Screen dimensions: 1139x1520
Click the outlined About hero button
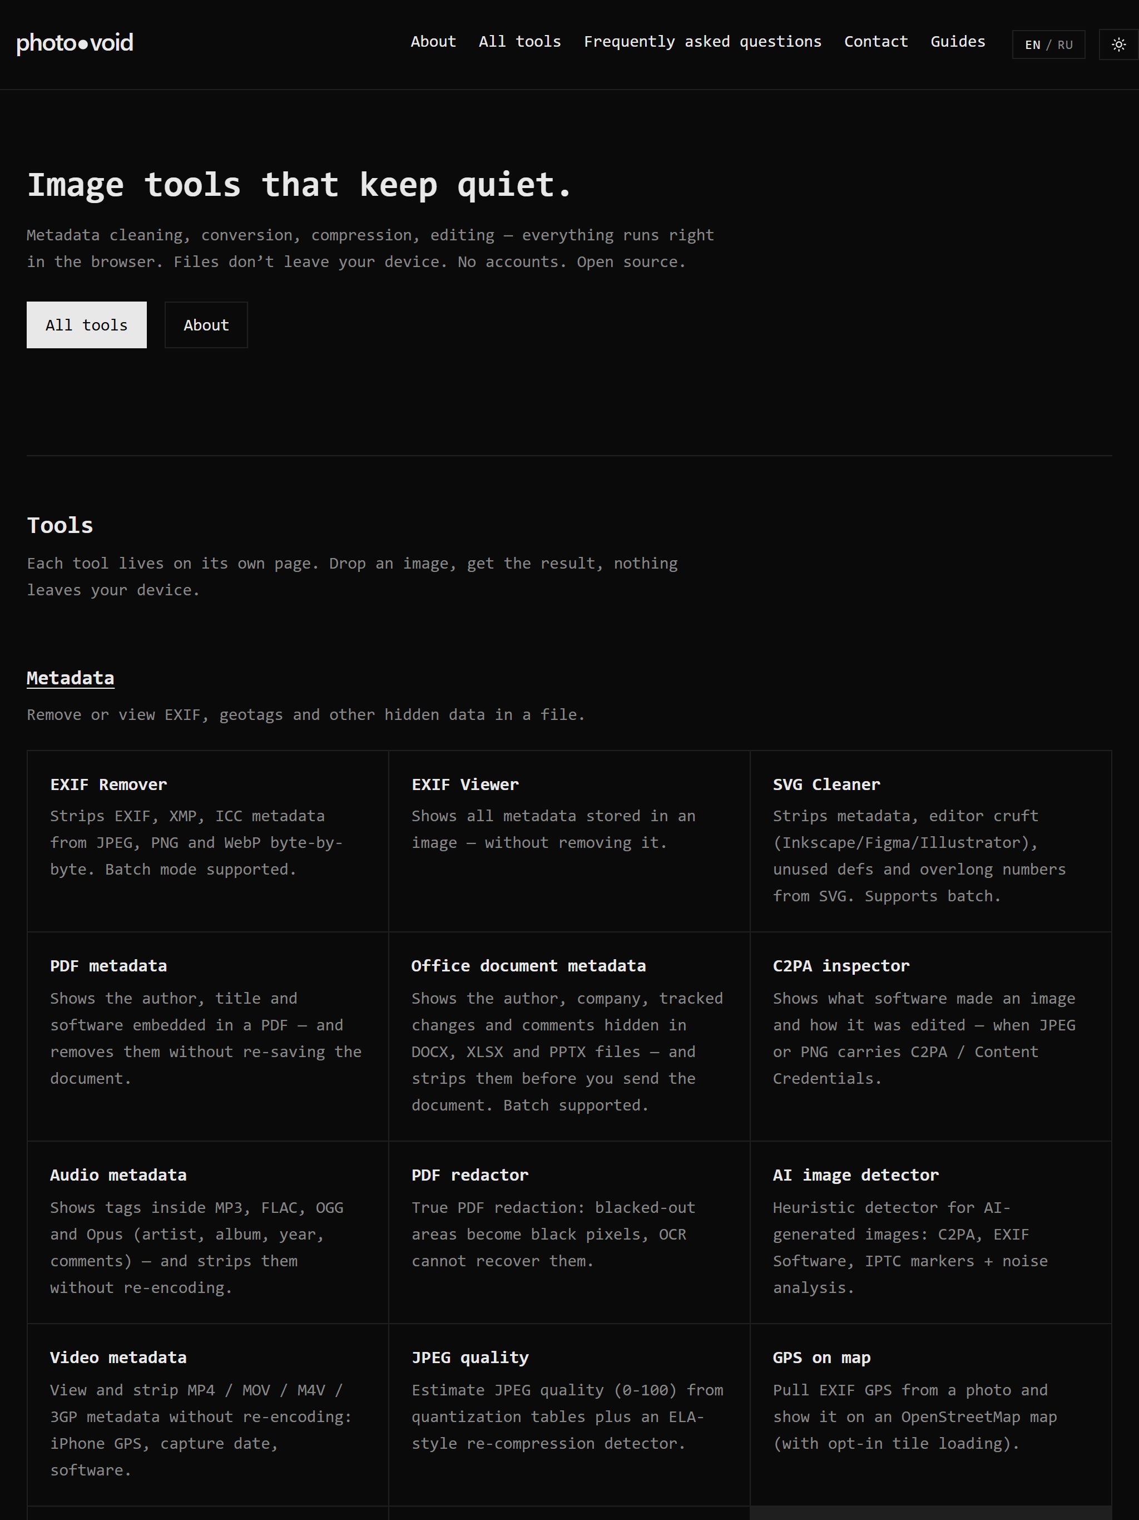click(x=206, y=325)
